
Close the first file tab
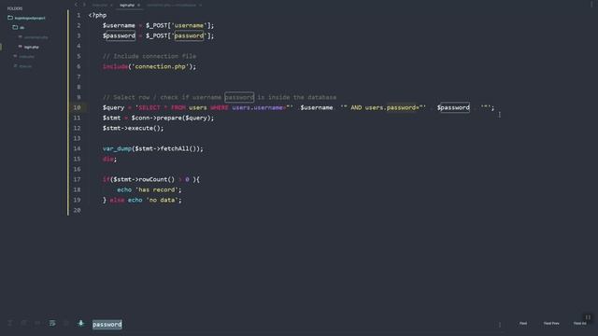click(x=111, y=5)
